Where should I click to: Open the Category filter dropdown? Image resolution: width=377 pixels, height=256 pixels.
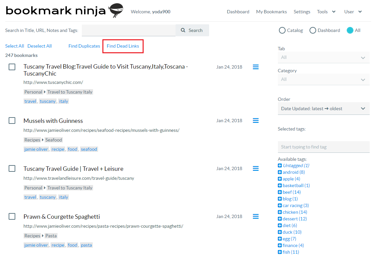[x=323, y=79]
